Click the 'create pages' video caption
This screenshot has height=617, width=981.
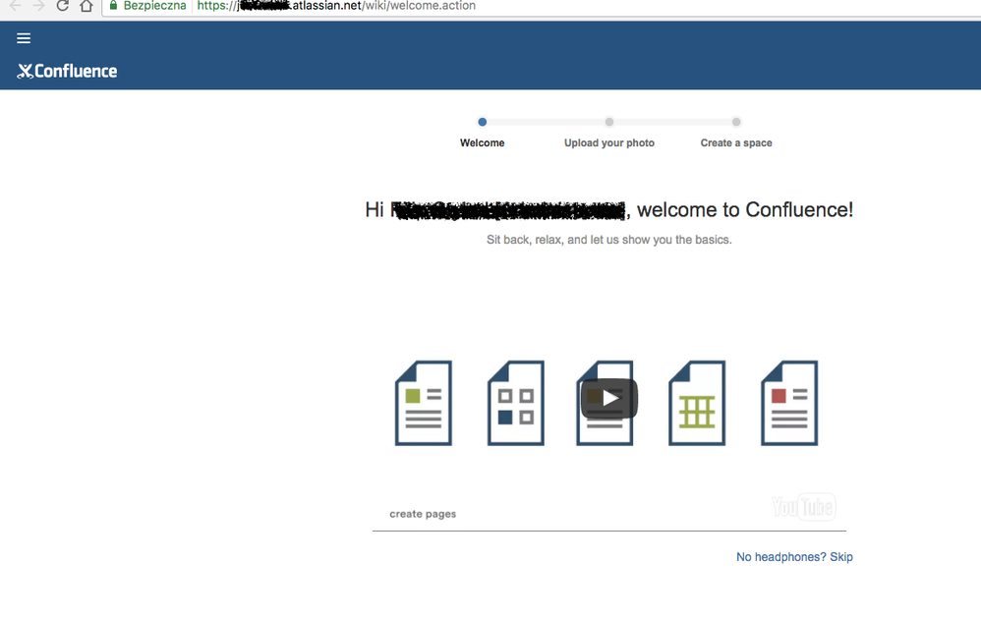423,514
